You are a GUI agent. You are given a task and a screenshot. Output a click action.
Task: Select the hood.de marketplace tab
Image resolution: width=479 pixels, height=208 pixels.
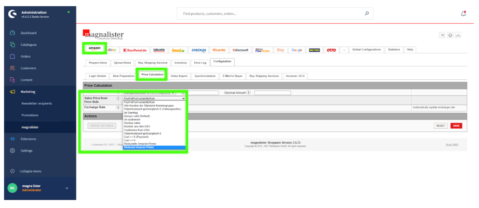coord(178,50)
